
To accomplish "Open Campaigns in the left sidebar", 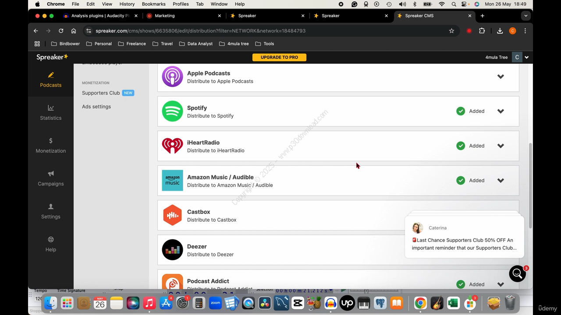I will (51, 178).
